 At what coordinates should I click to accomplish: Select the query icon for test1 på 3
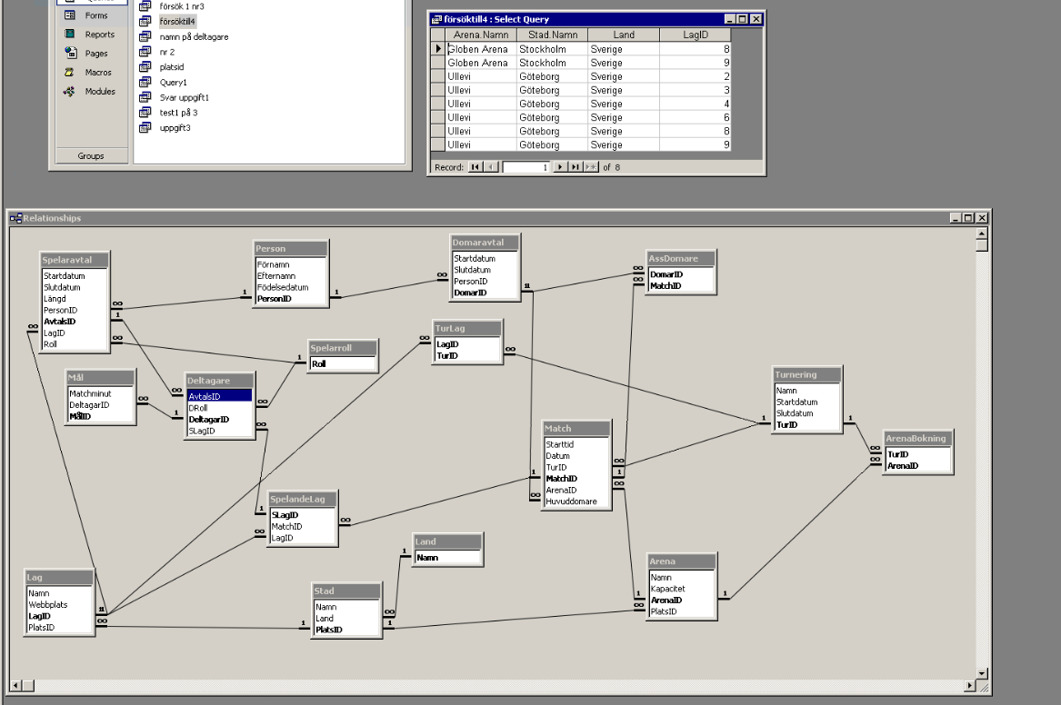(x=145, y=113)
